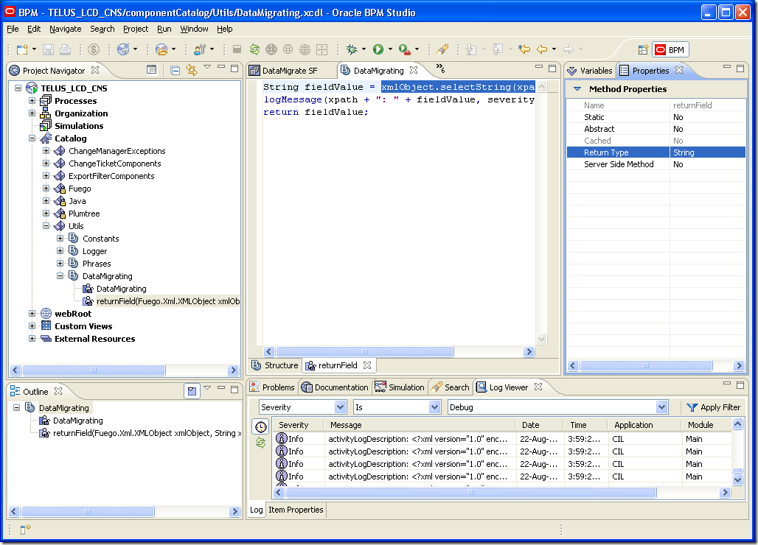Collapse the Catalog tree node
Screen dimensions: 758x545
[x=32, y=138]
